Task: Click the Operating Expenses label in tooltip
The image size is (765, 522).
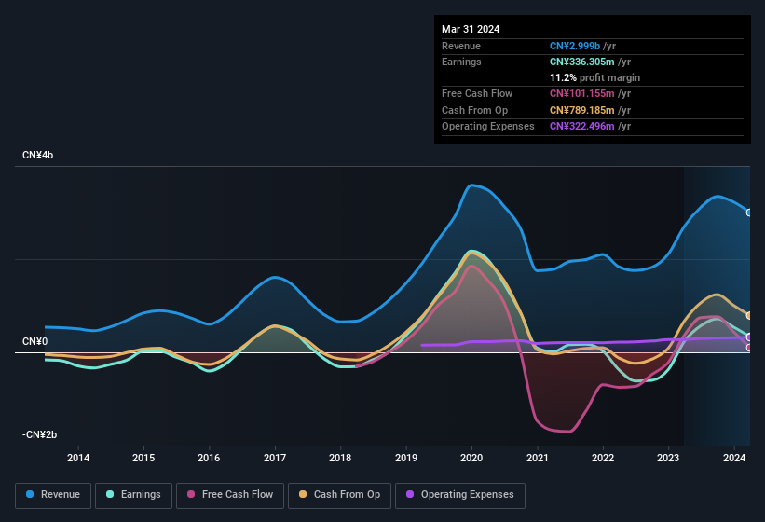Action: coord(488,127)
